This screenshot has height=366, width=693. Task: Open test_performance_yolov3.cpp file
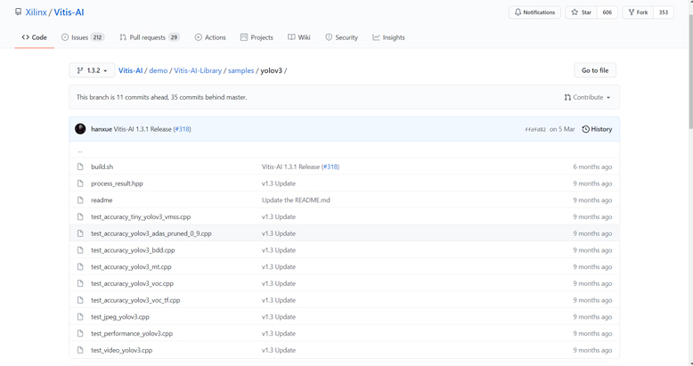(x=132, y=334)
